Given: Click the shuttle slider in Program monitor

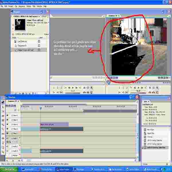Looking at the screenshot, I should coord(138,91).
